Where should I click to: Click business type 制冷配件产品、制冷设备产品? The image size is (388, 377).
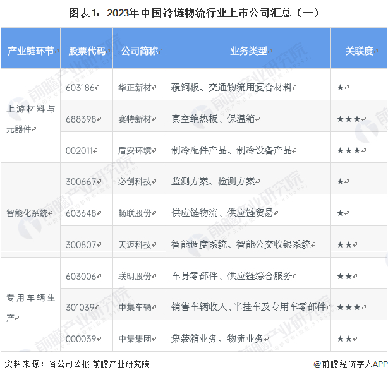(x=231, y=150)
